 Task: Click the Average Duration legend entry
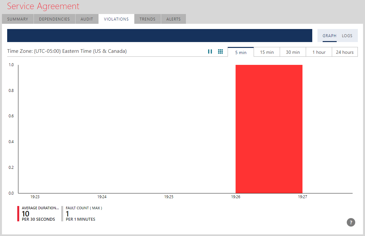(x=38, y=214)
